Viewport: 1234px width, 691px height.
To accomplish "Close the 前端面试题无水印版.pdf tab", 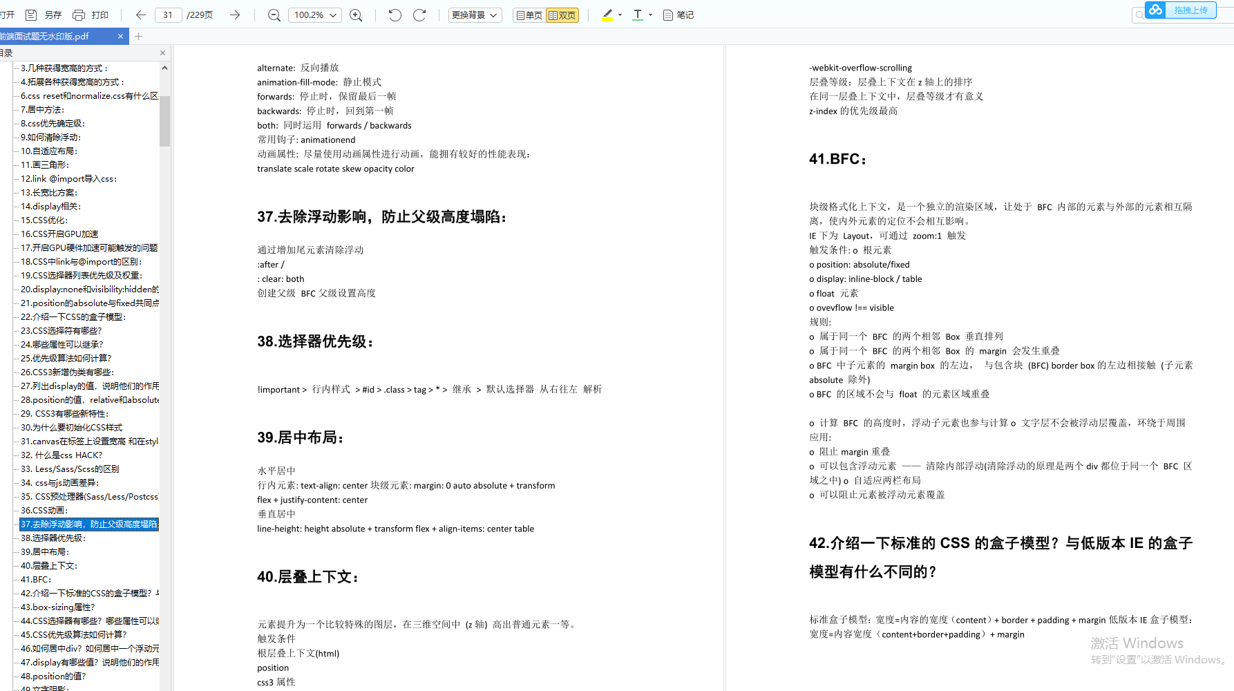I will pos(120,36).
